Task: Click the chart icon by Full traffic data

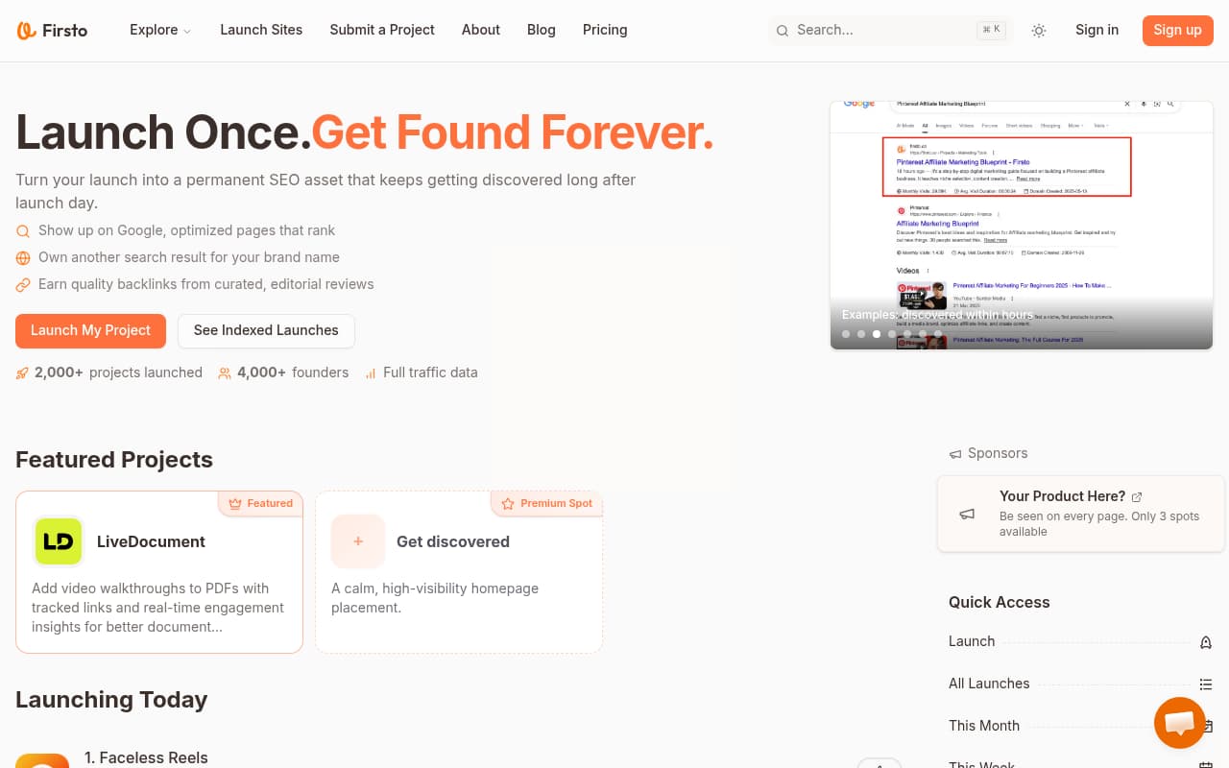Action: [x=371, y=372]
